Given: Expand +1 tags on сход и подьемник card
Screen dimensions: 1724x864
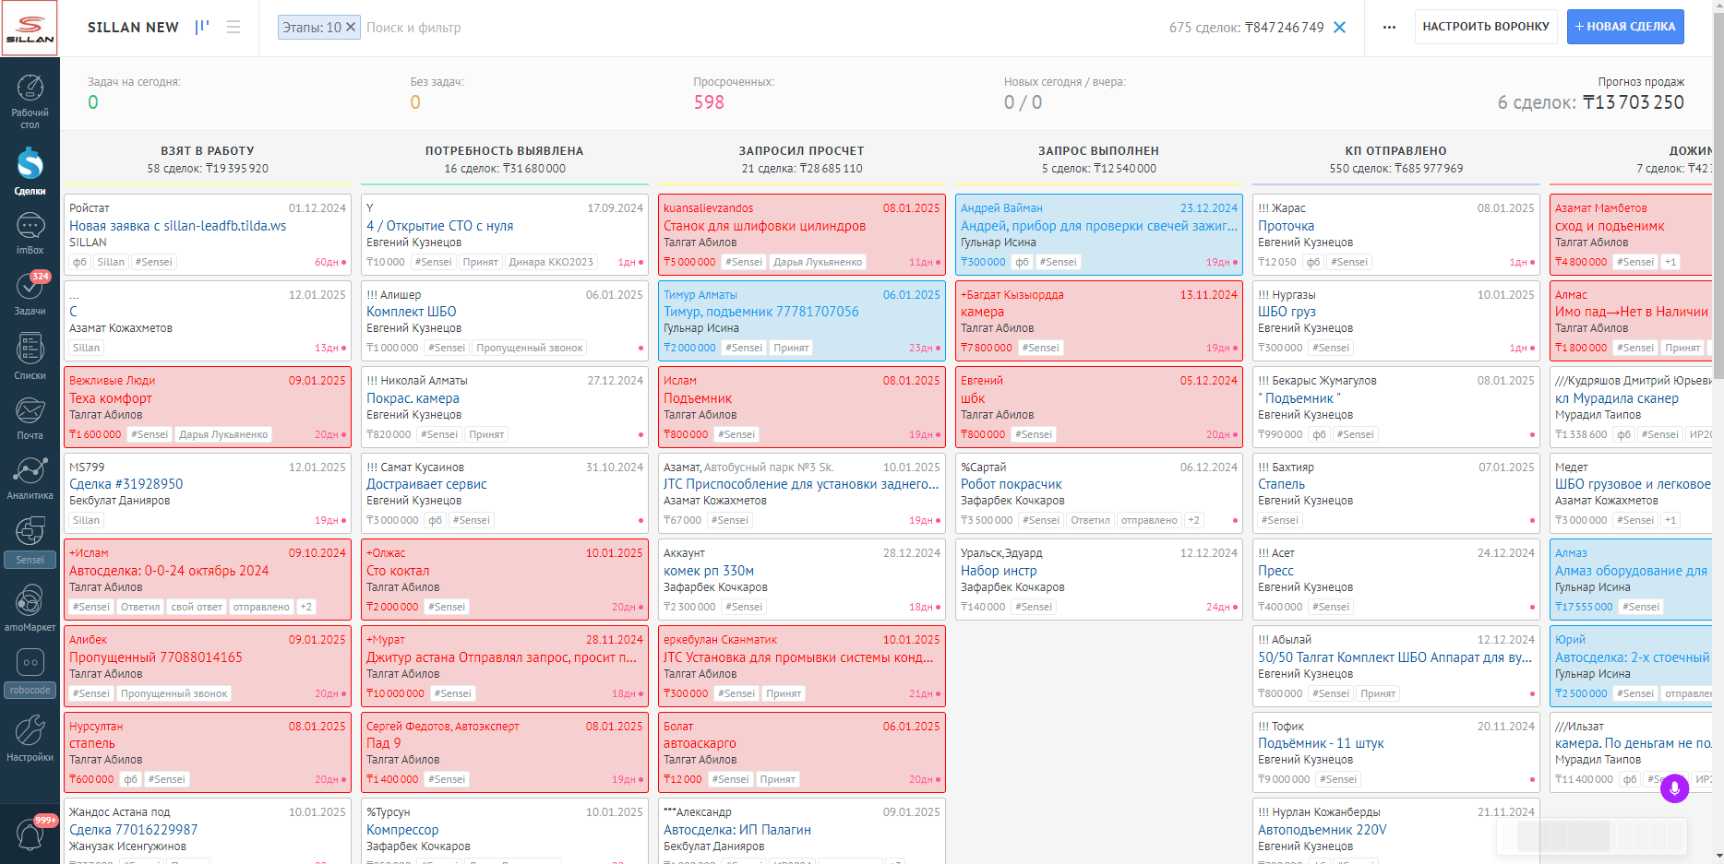Looking at the screenshot, I should pyautogui.click(x=1670, y=262).
